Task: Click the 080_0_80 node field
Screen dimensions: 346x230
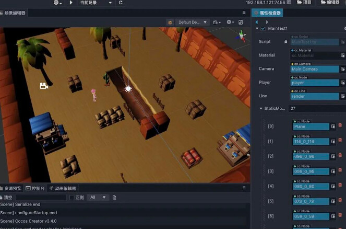Action: tap(311, 187)
